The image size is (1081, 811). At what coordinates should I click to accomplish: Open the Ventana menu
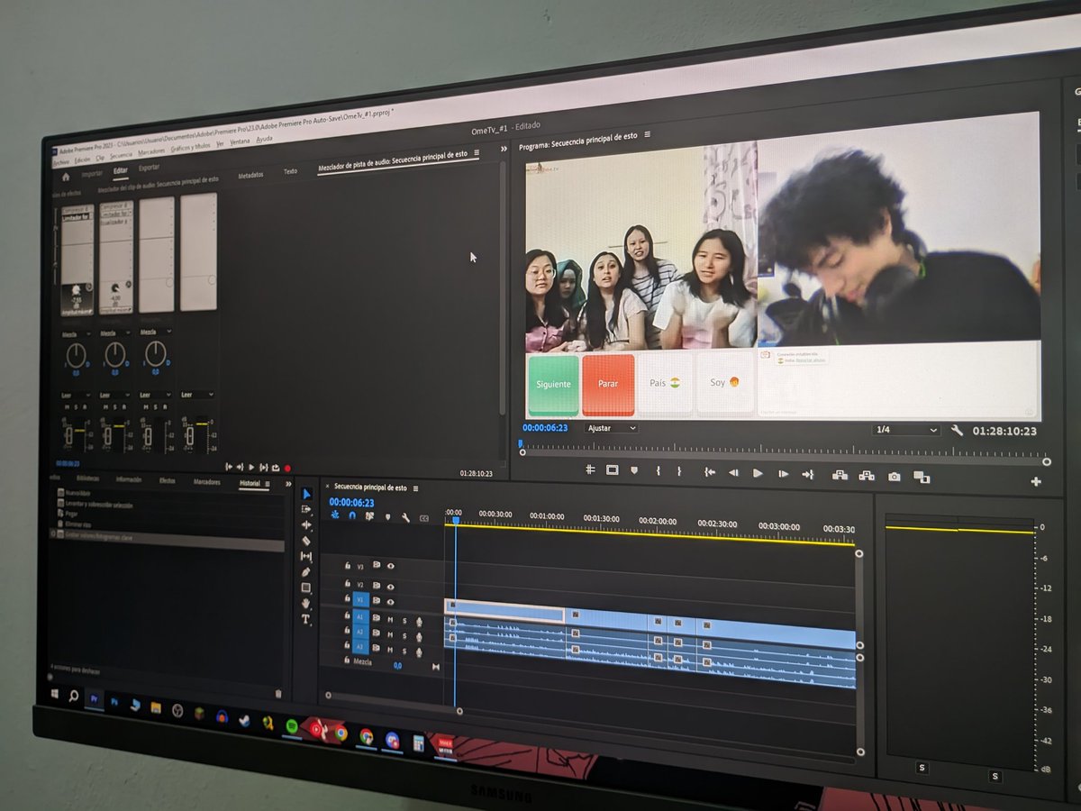click(x=240, y=141)
